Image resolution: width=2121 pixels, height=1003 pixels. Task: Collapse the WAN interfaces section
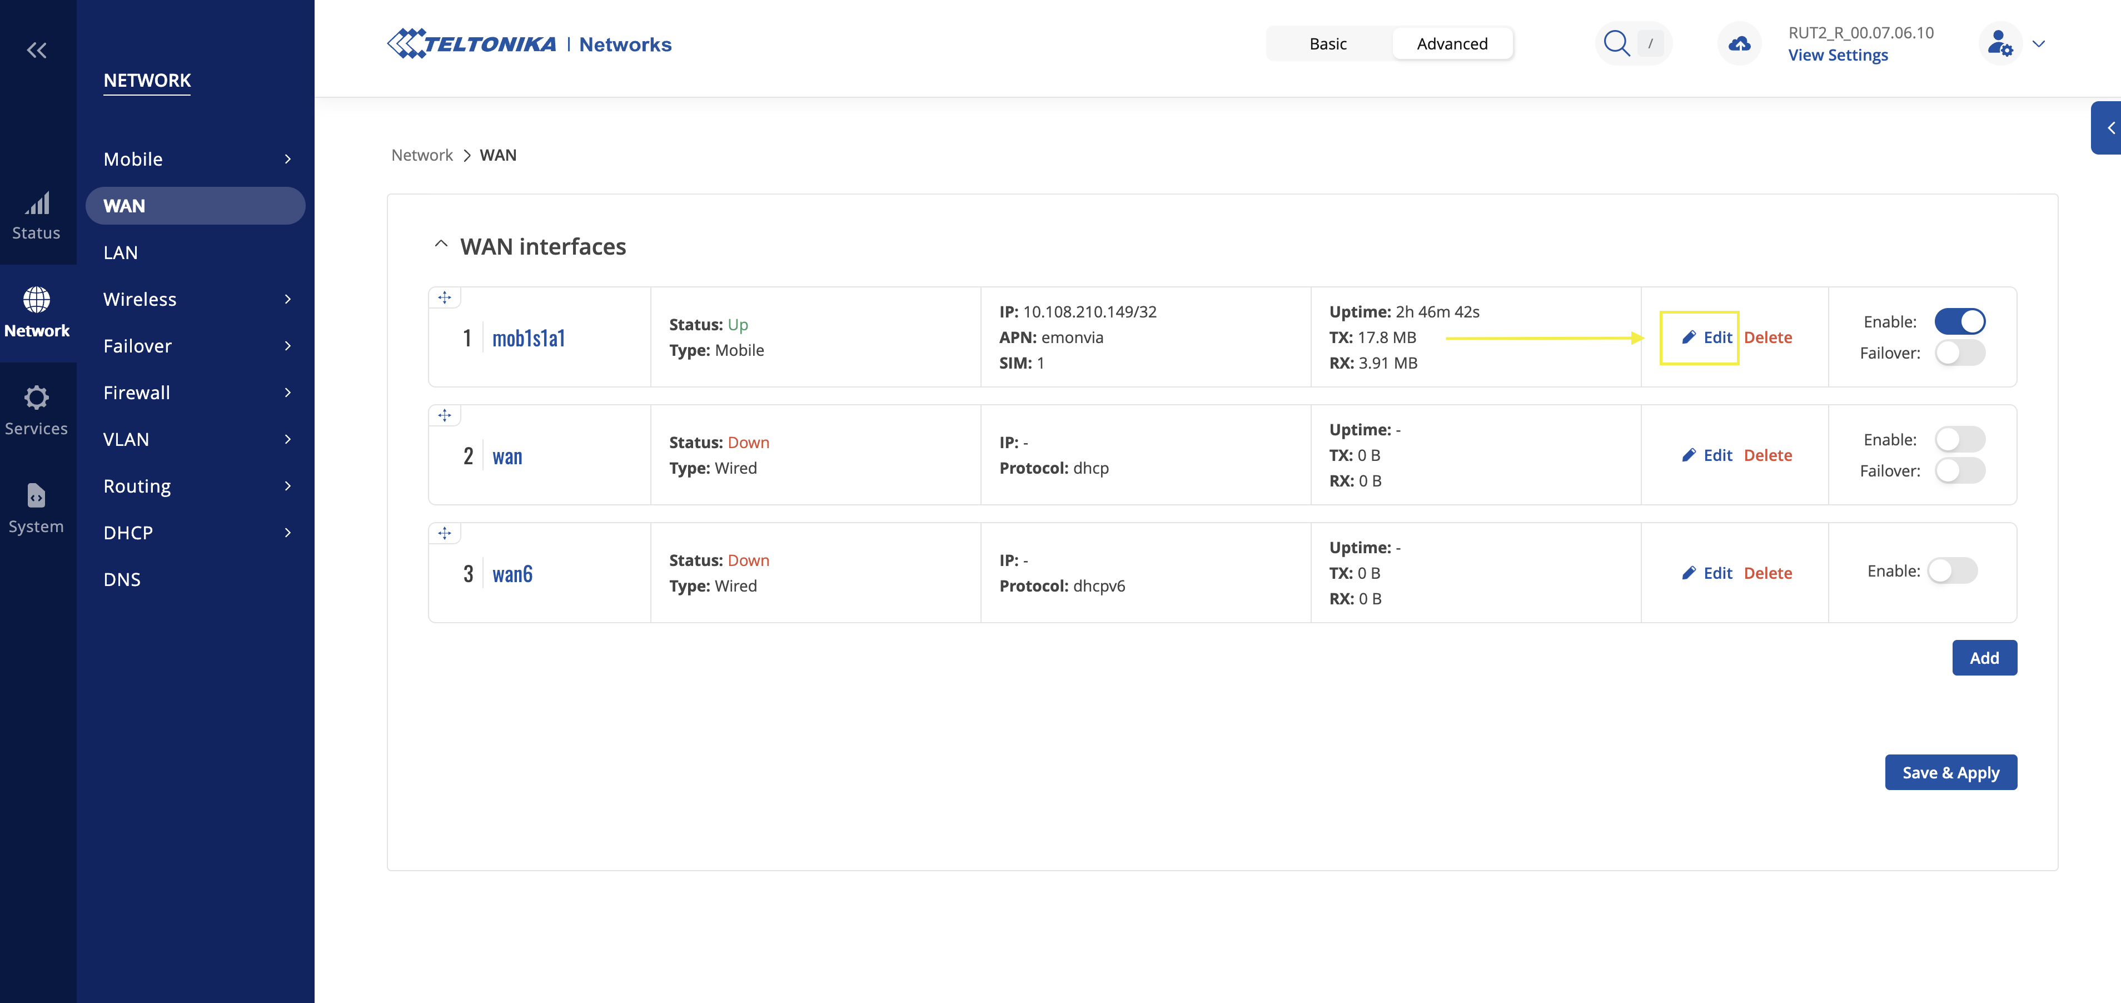click(x=441, y=245)
